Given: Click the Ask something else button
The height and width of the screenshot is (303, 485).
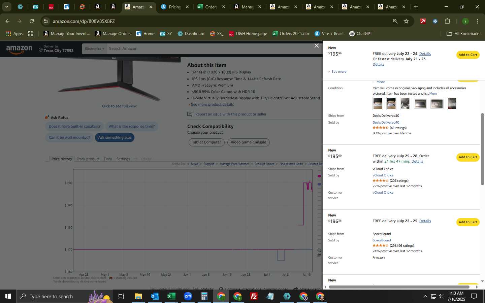Looking at the screenshot, I should (115, 137).
